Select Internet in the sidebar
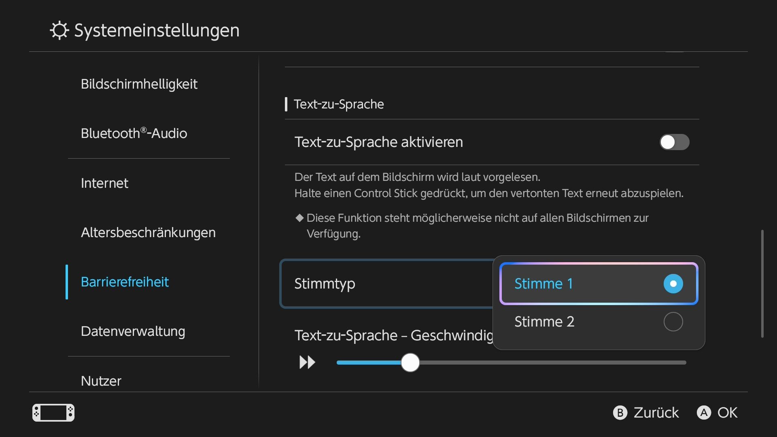 tap(104, 183)
